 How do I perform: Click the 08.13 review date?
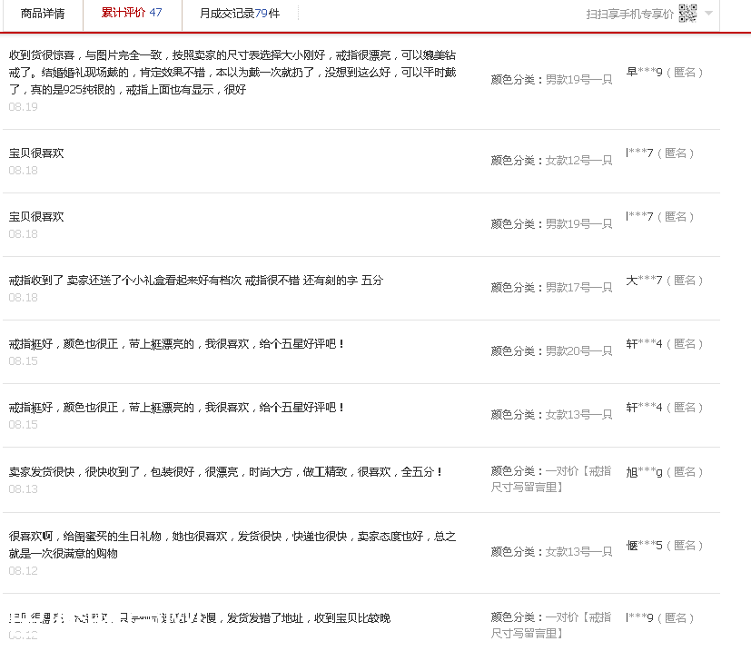[x=24, y=489]
